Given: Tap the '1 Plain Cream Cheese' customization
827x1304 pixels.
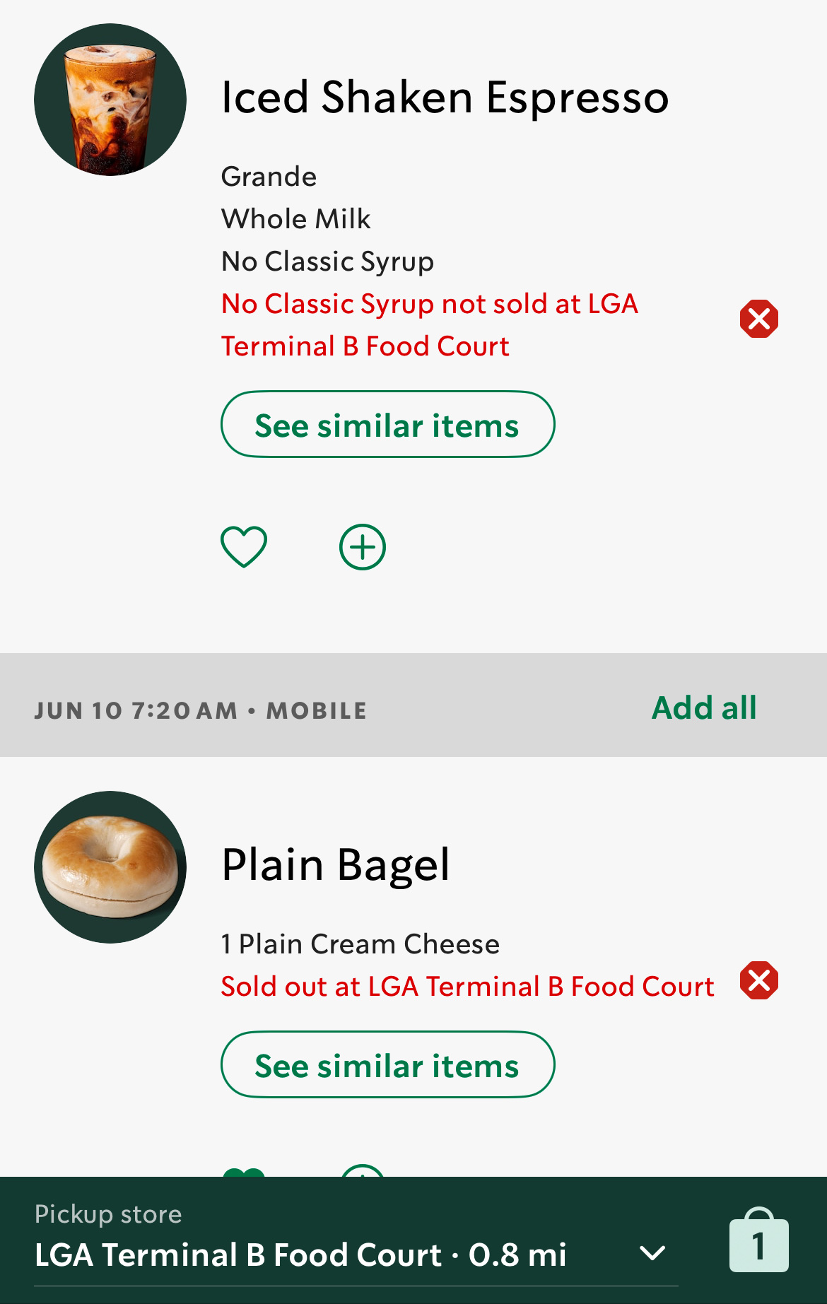Looking at the screenshot, I should point(360,944).
